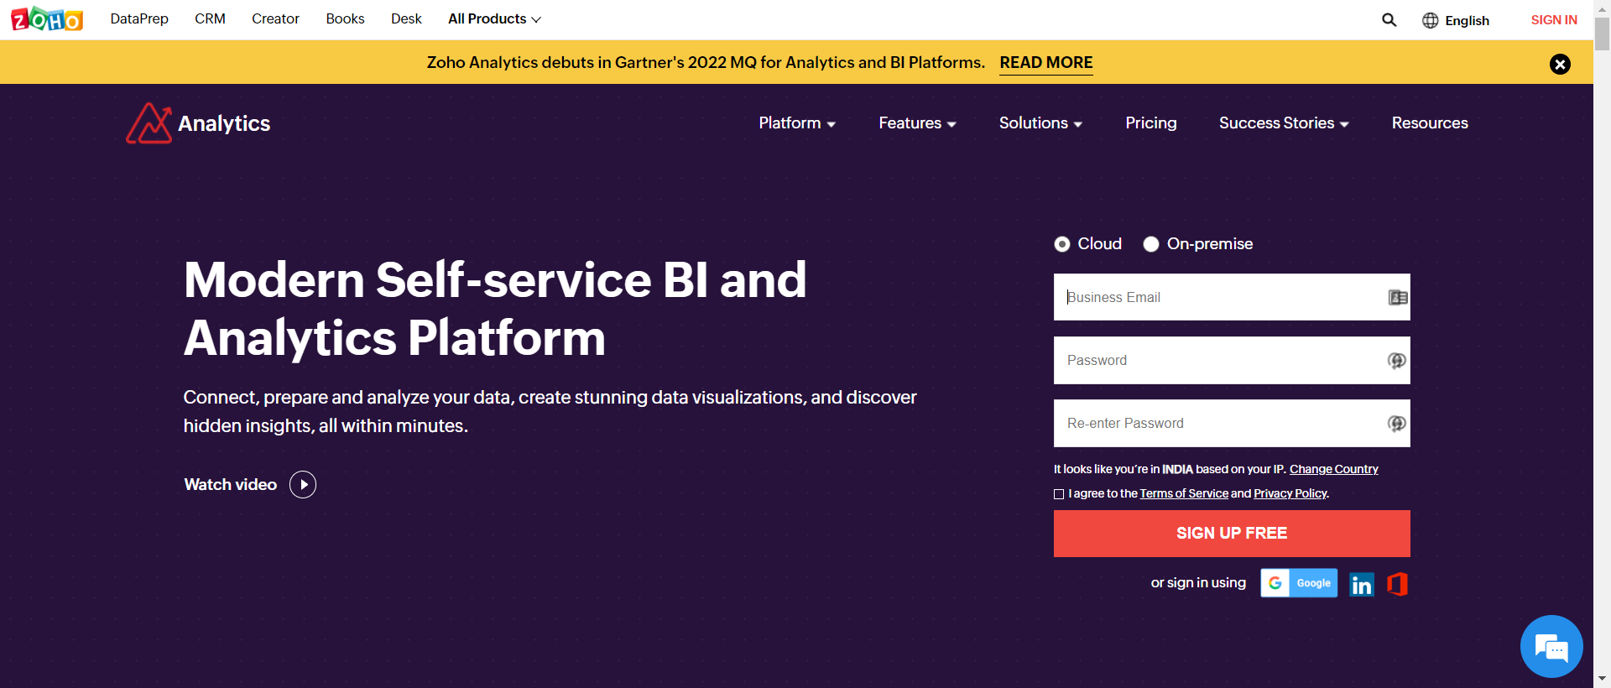Sign in using Google button
This screenshot has width=1611, height=688.
pos(1299,583)
